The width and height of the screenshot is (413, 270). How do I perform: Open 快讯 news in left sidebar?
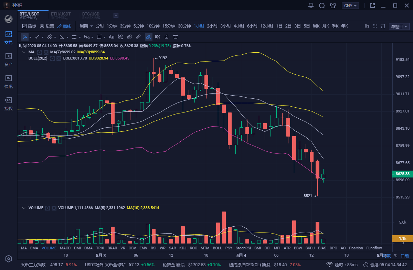coord(9,82)
